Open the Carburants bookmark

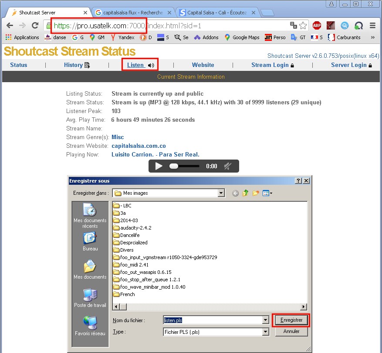point(344,37)
